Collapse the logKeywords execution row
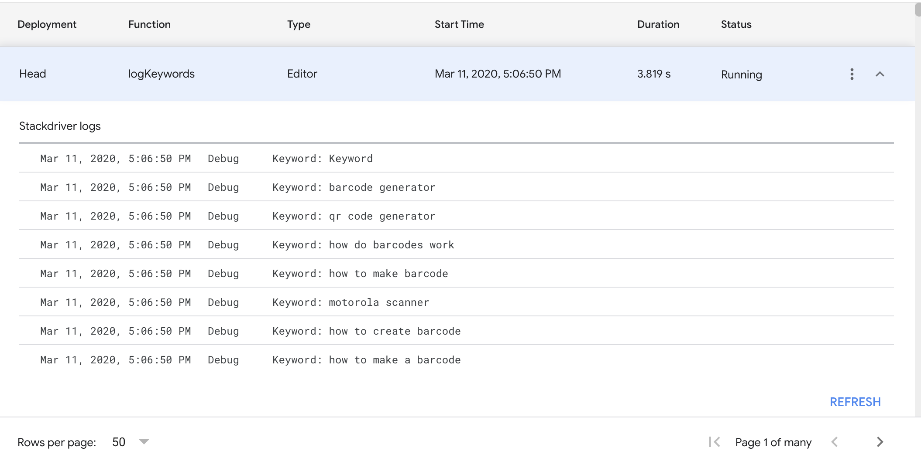 click(x=880, y=74)
